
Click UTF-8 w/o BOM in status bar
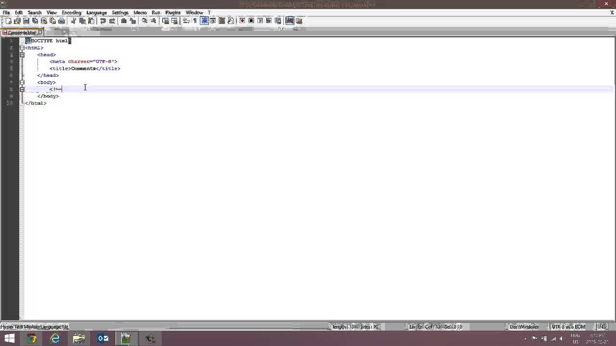[x=568, y=327]
